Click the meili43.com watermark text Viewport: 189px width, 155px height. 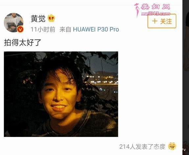click(156, 14)
